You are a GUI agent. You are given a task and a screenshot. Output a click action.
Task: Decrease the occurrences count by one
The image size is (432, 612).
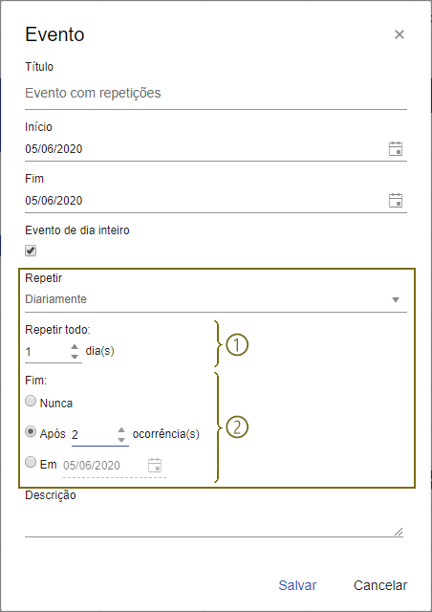121,439
